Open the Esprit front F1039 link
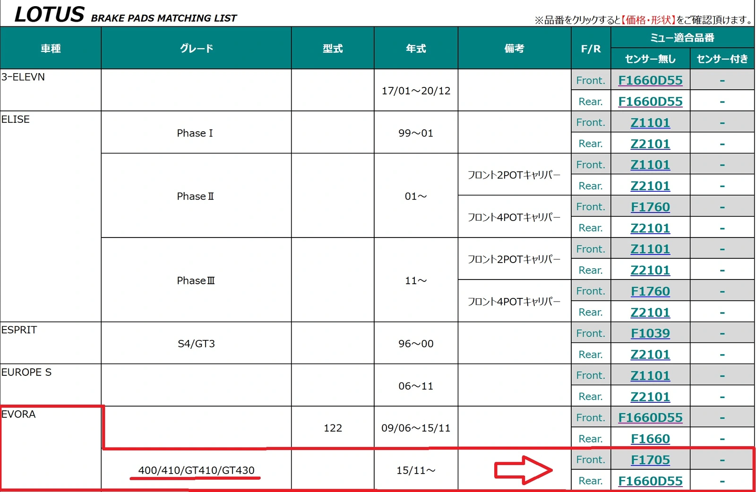This screenshot has height=492, width=756. click(650, 333)
